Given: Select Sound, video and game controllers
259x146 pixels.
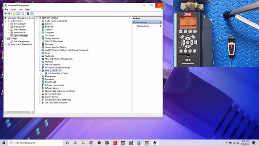Looking at the screenshot, I should 60,91.
